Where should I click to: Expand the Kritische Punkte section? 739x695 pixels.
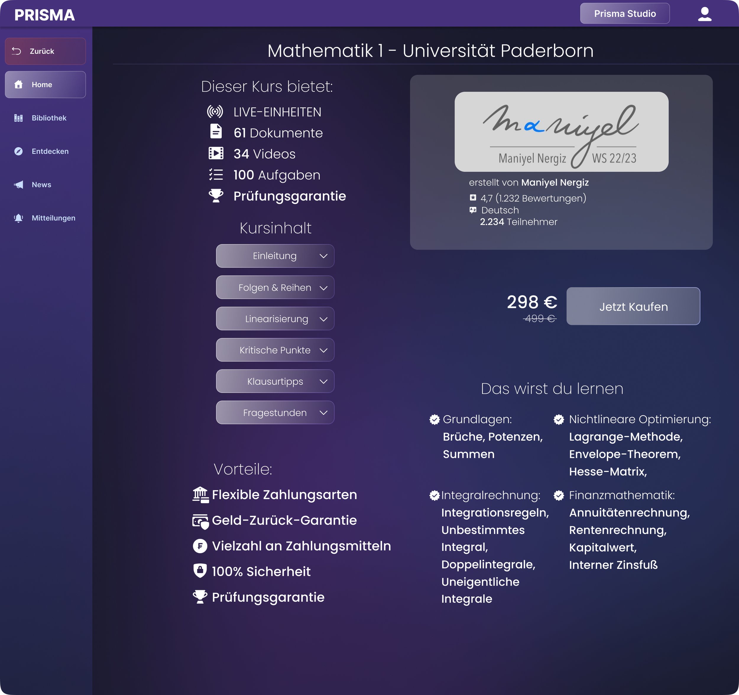275,350
